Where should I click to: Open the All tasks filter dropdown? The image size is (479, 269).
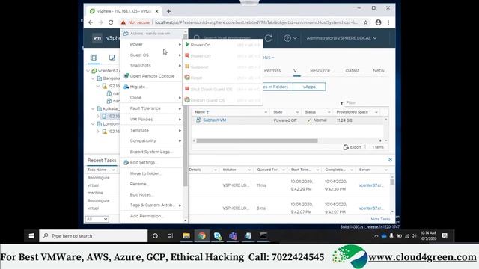pyautogui.click(x=97, y=219)
